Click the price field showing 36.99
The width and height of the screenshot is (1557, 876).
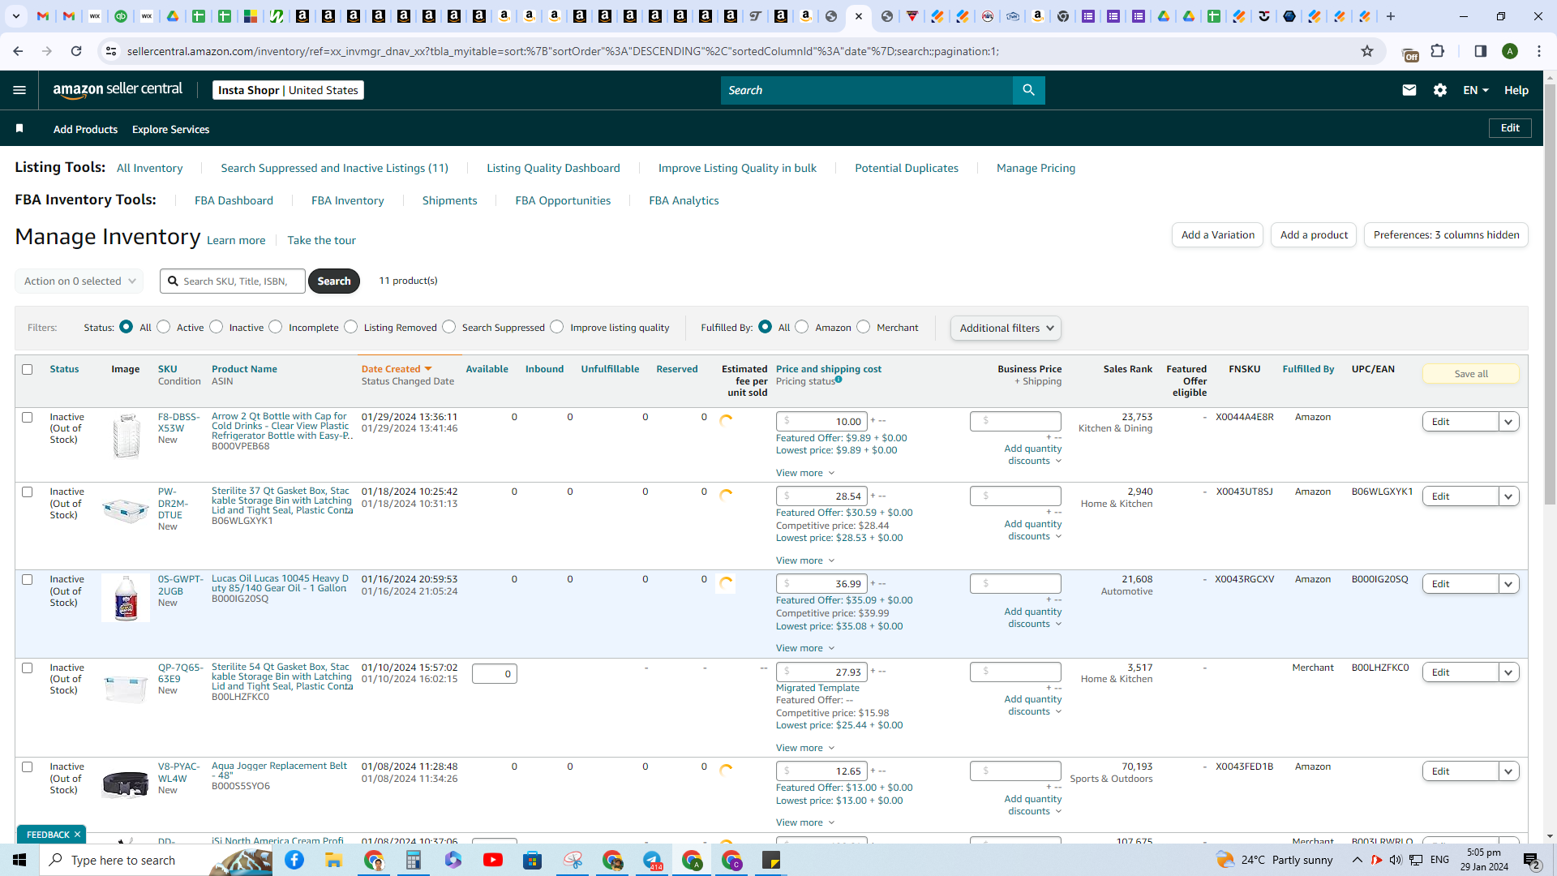pyautogui.click(x=821, y=584)
